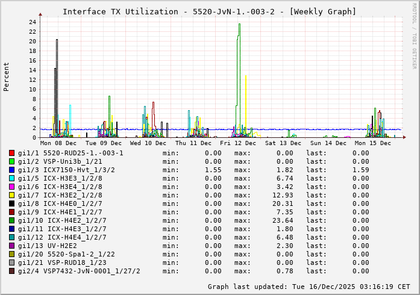
Task: Click the green swatch for gi1/2 VSP-Uni3b_1/21
Action: point(11,161)
